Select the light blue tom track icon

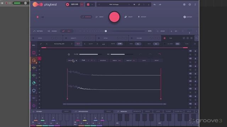tap(34, 90)
